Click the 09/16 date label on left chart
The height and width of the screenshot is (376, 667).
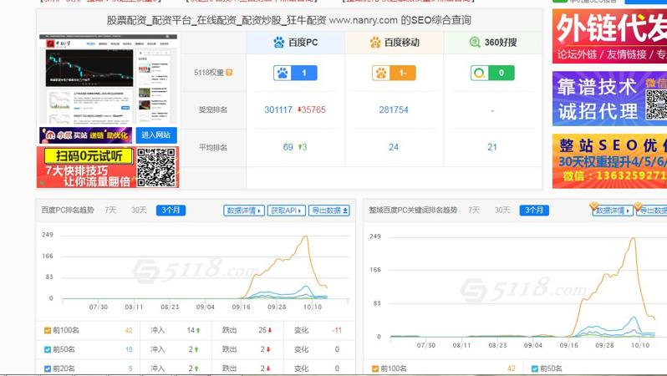click(242, 307)
